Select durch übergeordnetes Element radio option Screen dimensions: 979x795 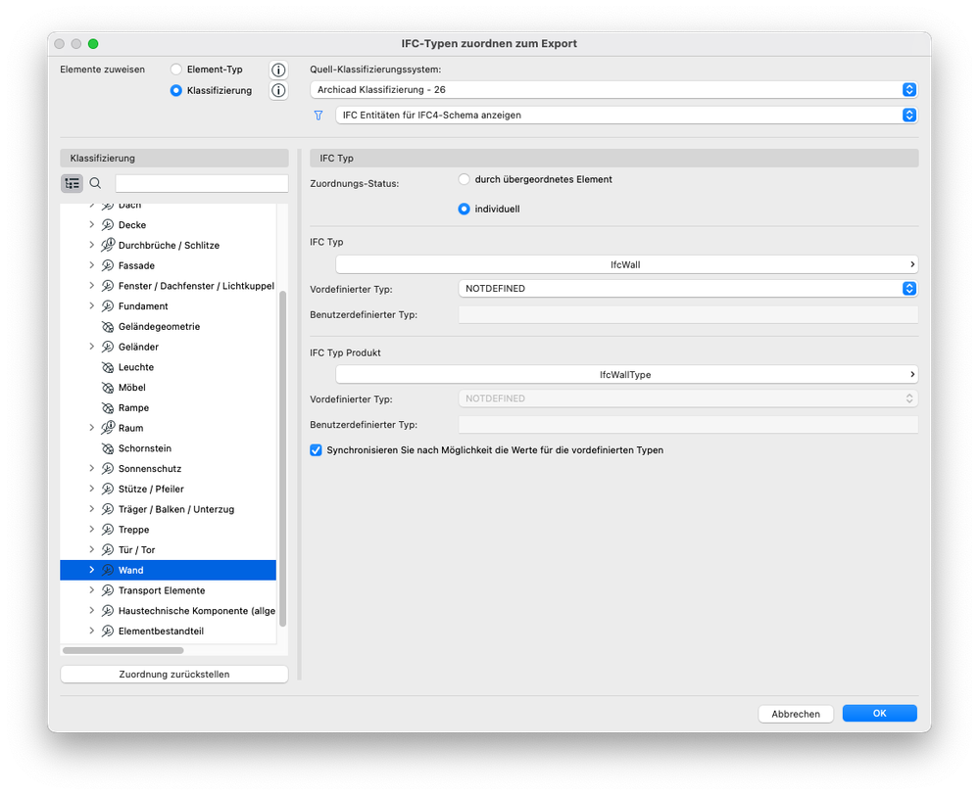click(464, 180)
